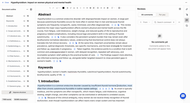Open the insert table dropdown

[x=120, y=8]
